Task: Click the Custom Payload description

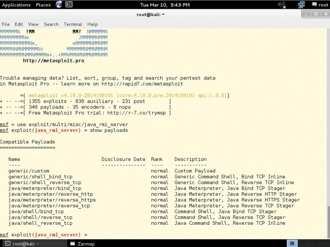Action: pyautogui.click(x=195, y=171)
